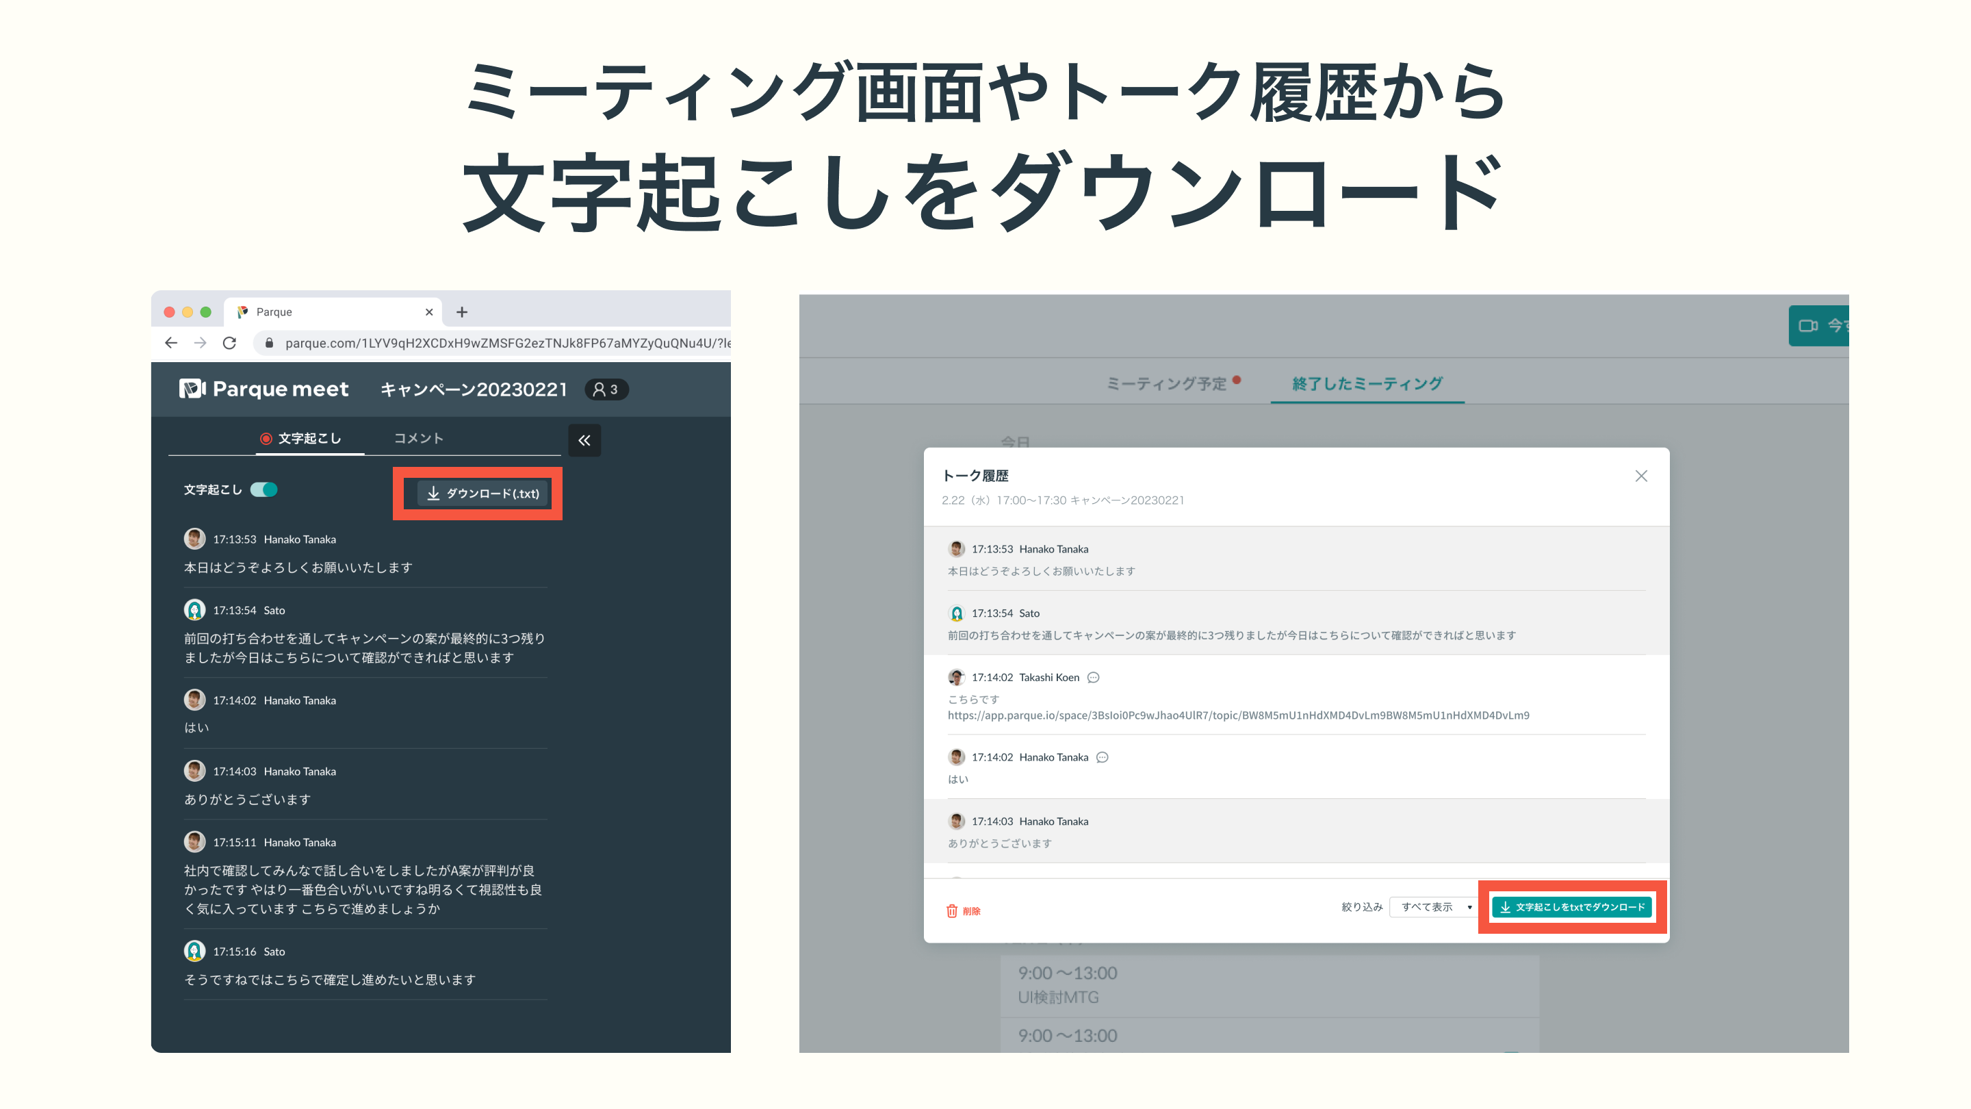Collapse the transcription panel with the « chevron
Screen dimensions: 1971x1109
(x=584, y=440)
